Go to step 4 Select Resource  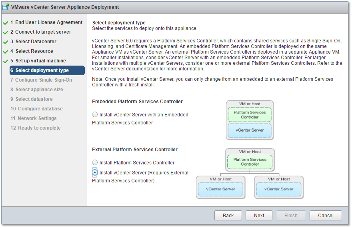32,51
